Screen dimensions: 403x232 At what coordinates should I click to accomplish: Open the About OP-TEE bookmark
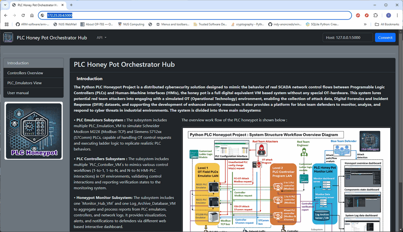click(x=97, y=25)
